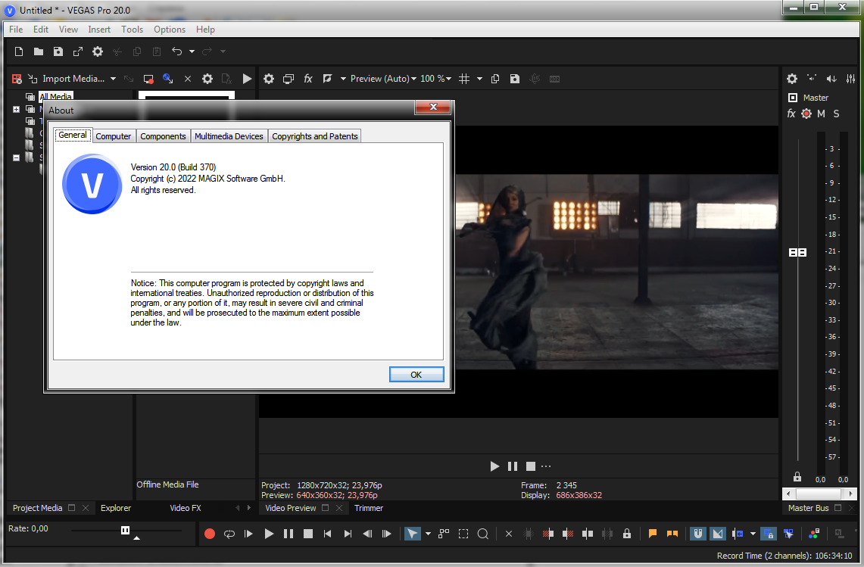
Task: Toggle preview overlays grid icon
Action: (464, 79)
